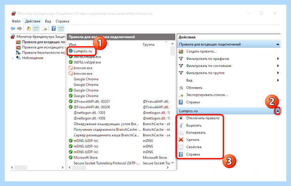Image resolution: width=291 pixels, height=186 pixels.
Task: Click the Вырезать scissors icon
Action: [181, 126]
